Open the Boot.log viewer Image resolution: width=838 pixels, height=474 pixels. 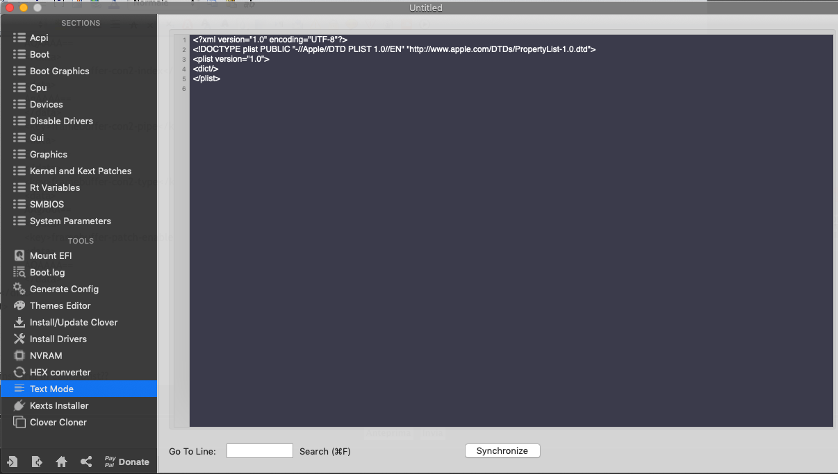tap(79, 272)
